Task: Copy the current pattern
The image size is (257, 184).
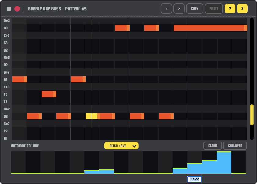Action: click(x=195, y=9)
